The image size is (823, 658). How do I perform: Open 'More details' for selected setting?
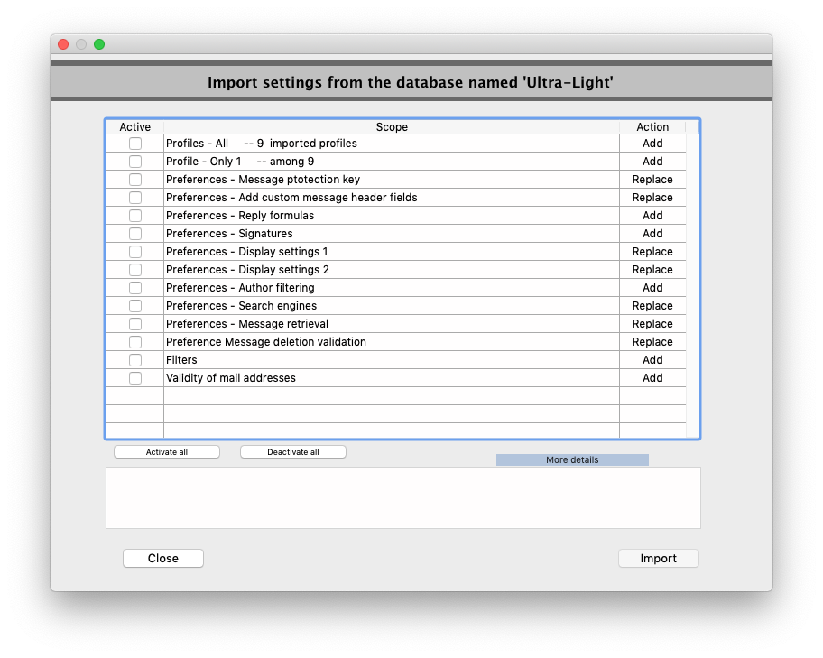pos(571,459)
